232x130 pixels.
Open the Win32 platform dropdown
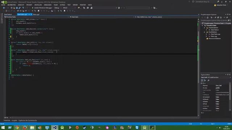click(69, 8)
